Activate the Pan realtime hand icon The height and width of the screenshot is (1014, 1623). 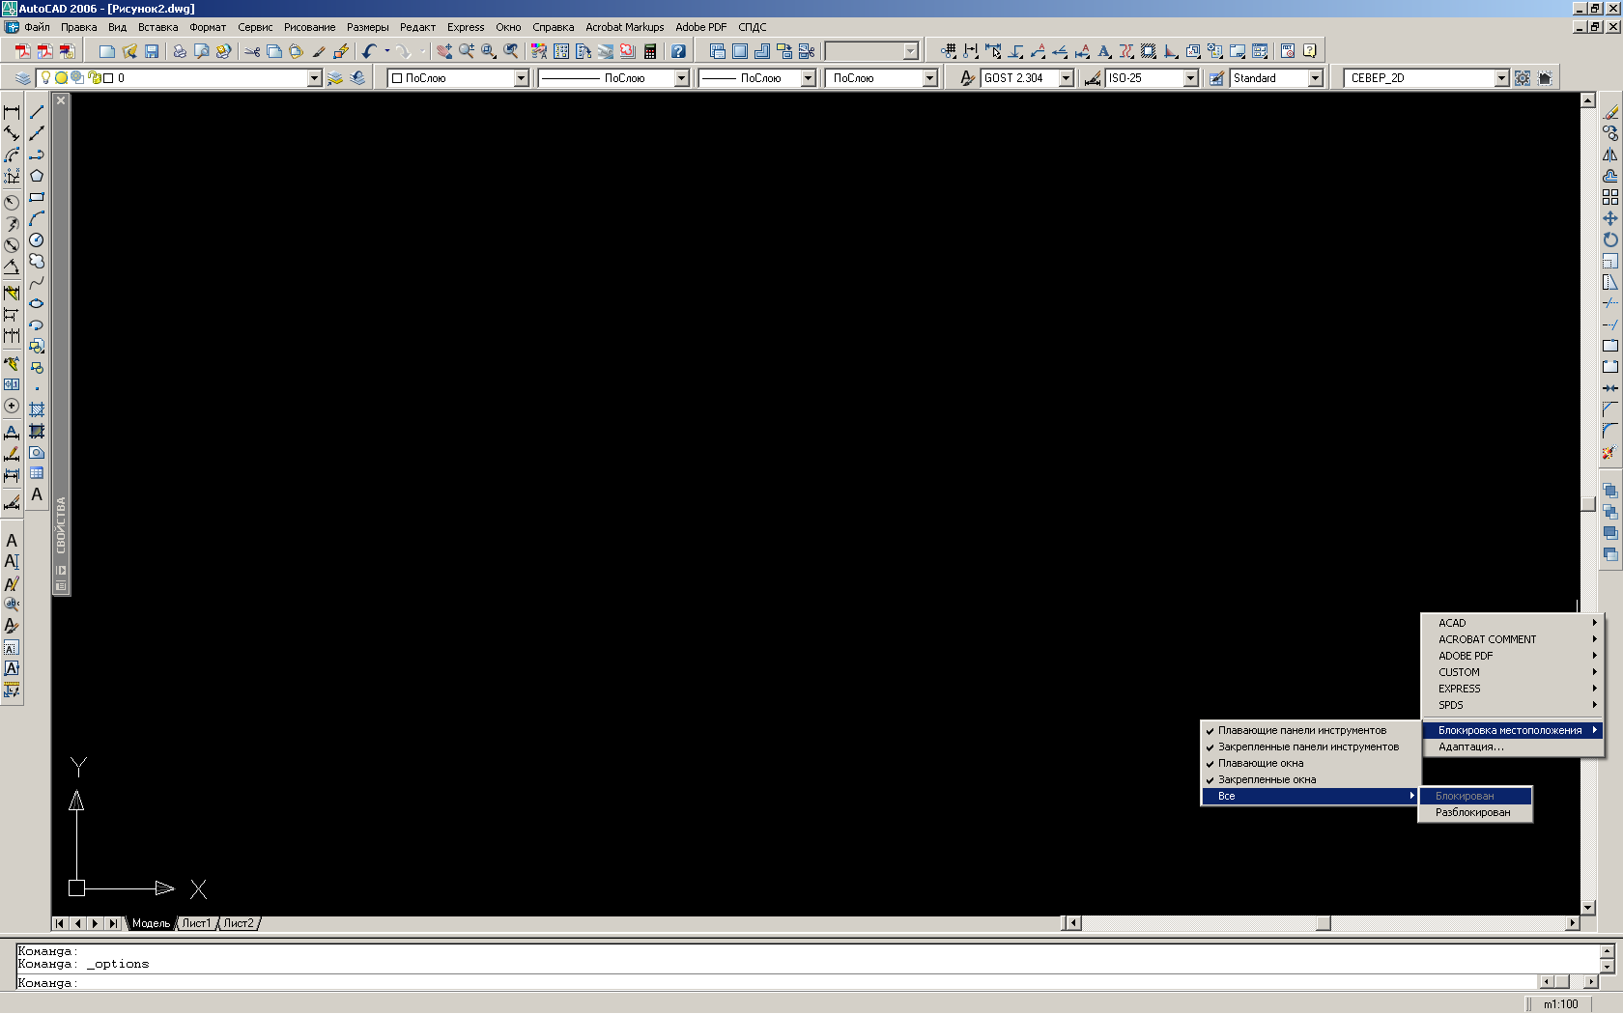coord(443,51)
